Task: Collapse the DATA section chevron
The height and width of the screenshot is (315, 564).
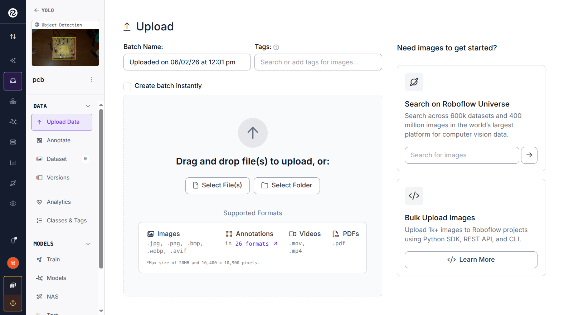Action: (88, 106)
